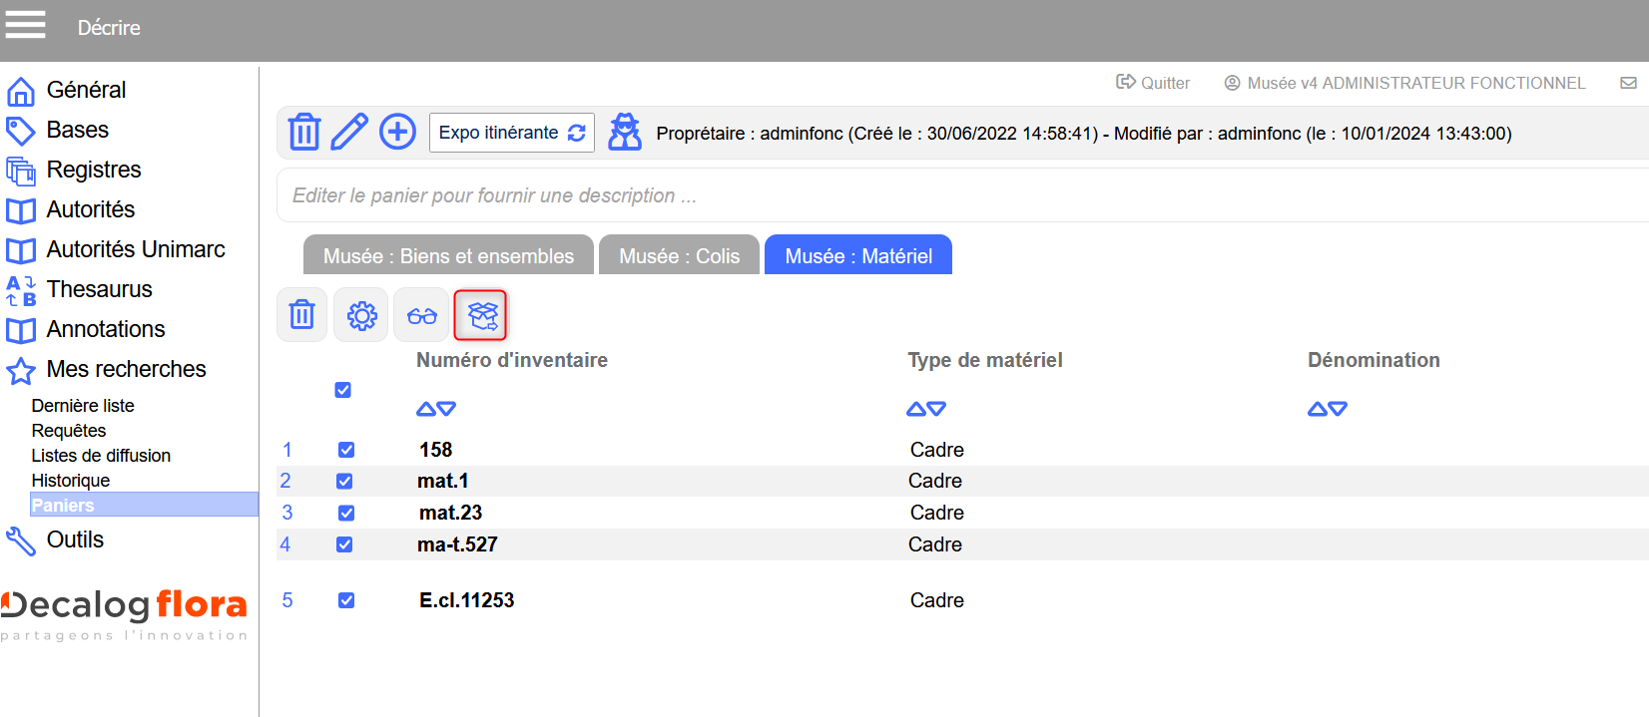Open the hamburger menu

(26, 24)
